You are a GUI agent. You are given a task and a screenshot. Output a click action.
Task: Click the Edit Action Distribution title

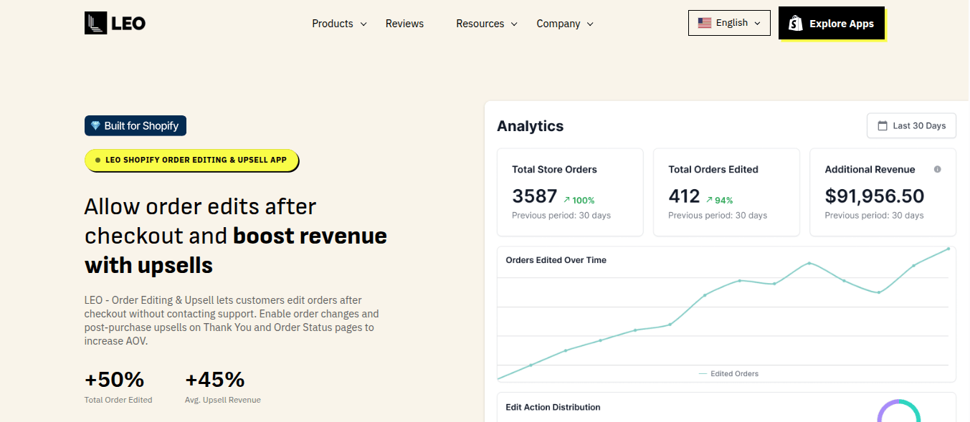[553, 407]
